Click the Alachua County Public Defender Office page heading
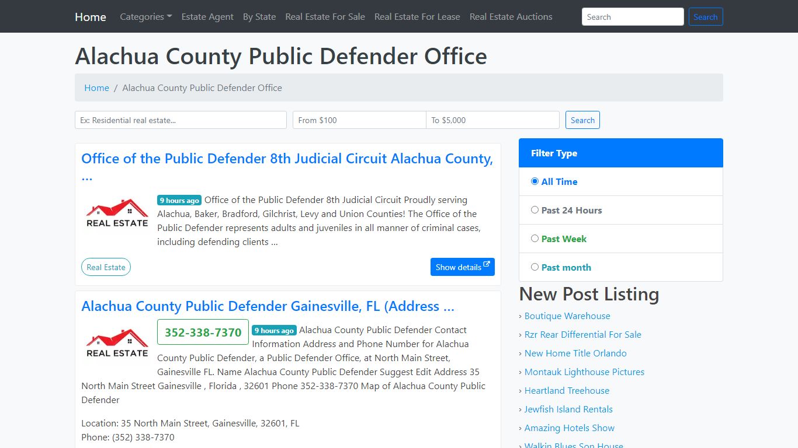798x448 pixels. click(x=281, y=56)
